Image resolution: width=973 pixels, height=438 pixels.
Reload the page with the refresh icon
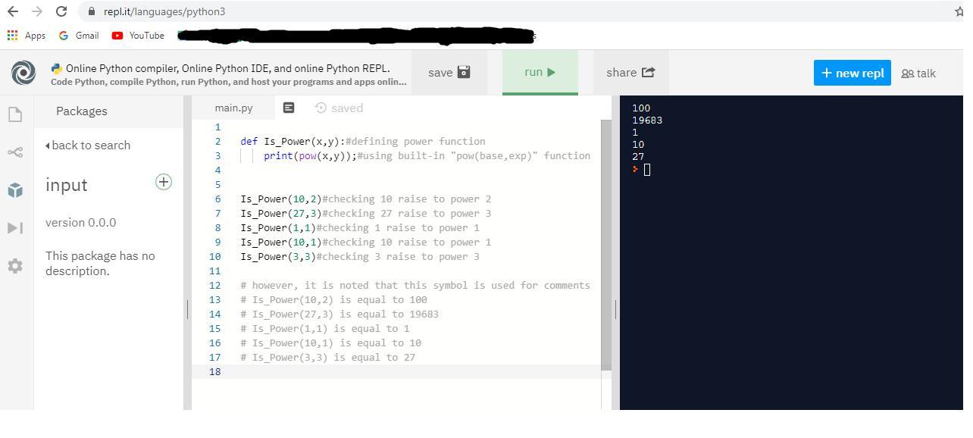coord(61,11)
